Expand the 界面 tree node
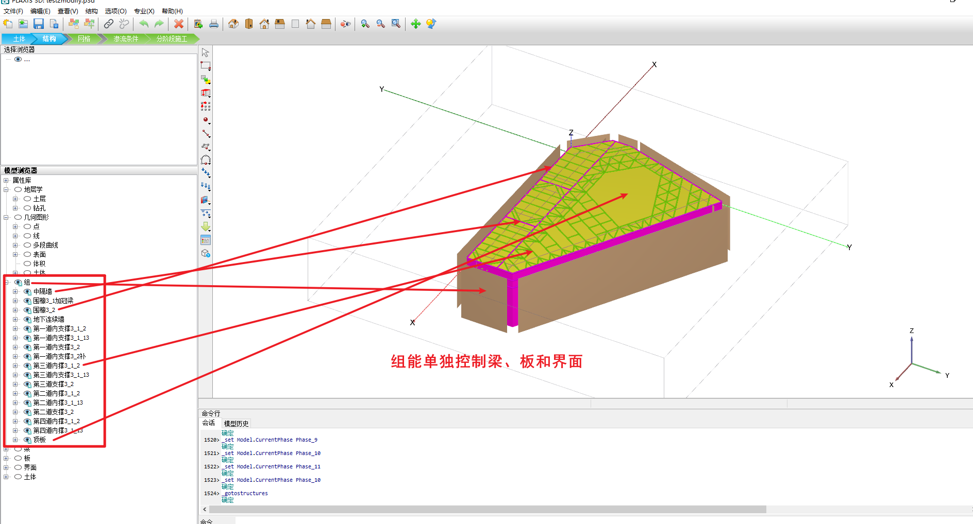973x524 pixels. [6, 467]
